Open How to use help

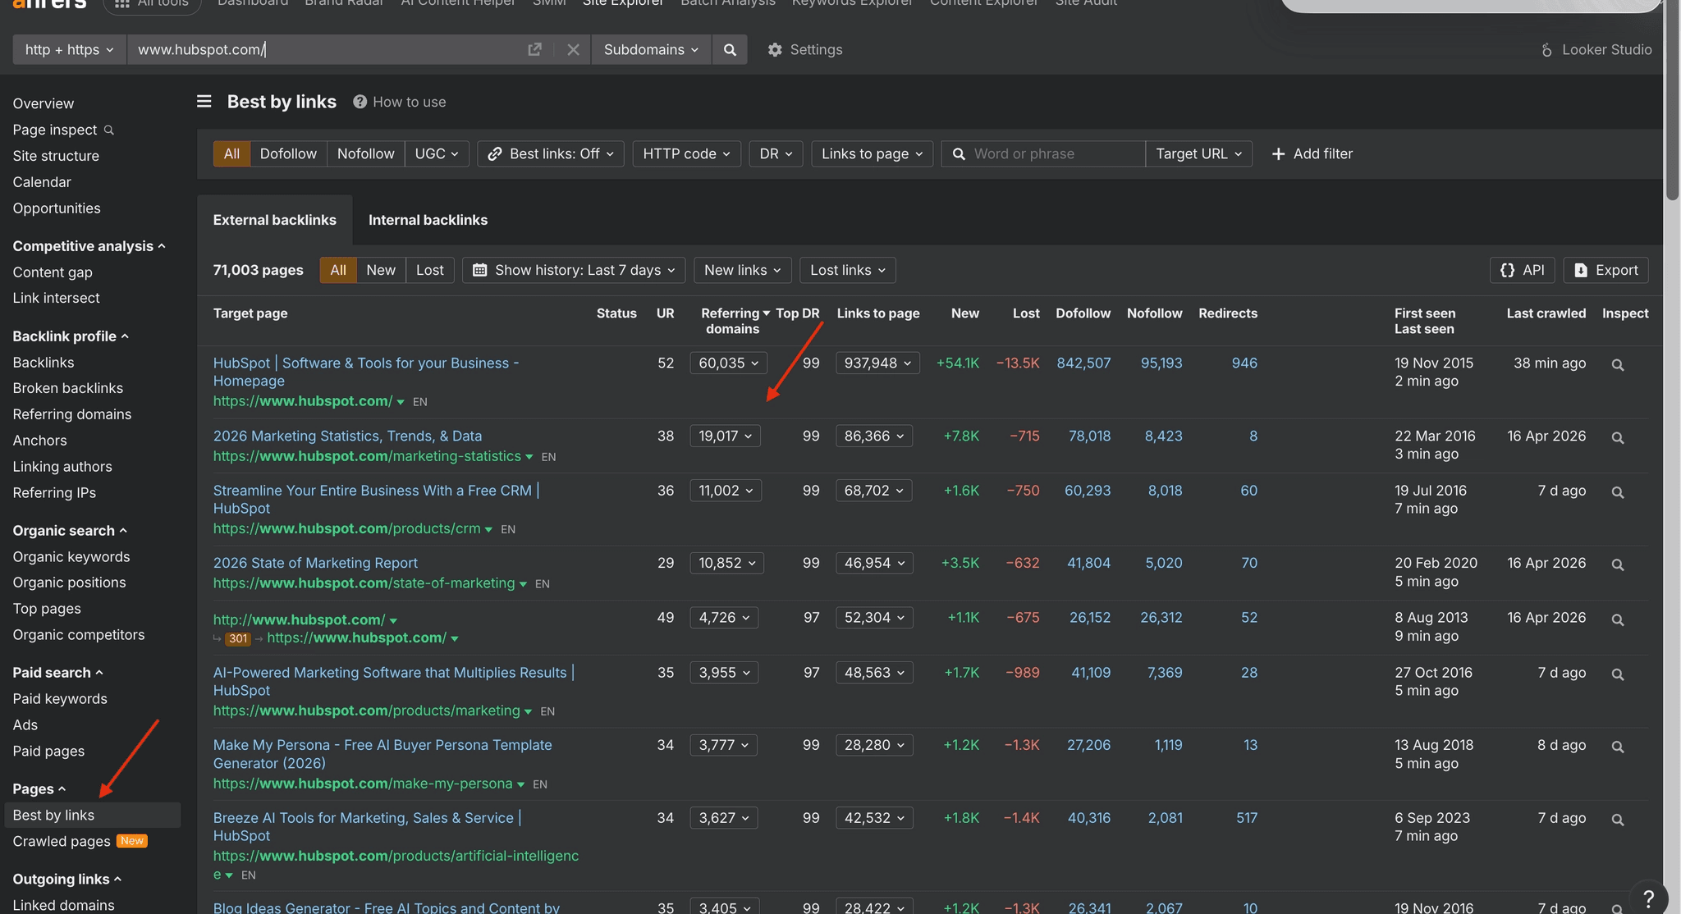400,102
